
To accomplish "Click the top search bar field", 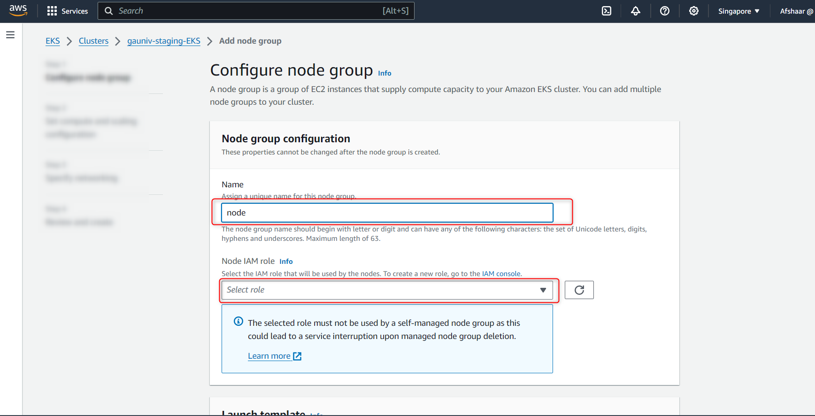I will pyautogui.click(x=256, y=11).
